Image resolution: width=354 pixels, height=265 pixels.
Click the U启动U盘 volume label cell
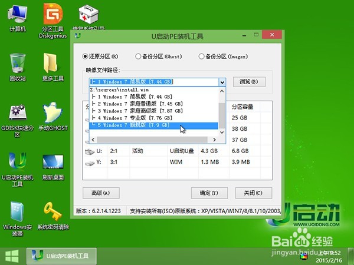coord(182,151)
